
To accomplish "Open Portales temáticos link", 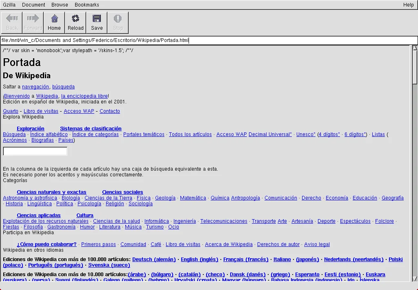I will tap(144, 134).
